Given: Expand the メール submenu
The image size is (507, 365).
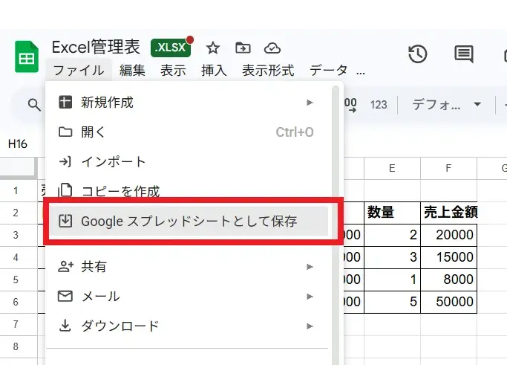Looking at the screenshot, I should pyautogui.click(x=189, y=297).
